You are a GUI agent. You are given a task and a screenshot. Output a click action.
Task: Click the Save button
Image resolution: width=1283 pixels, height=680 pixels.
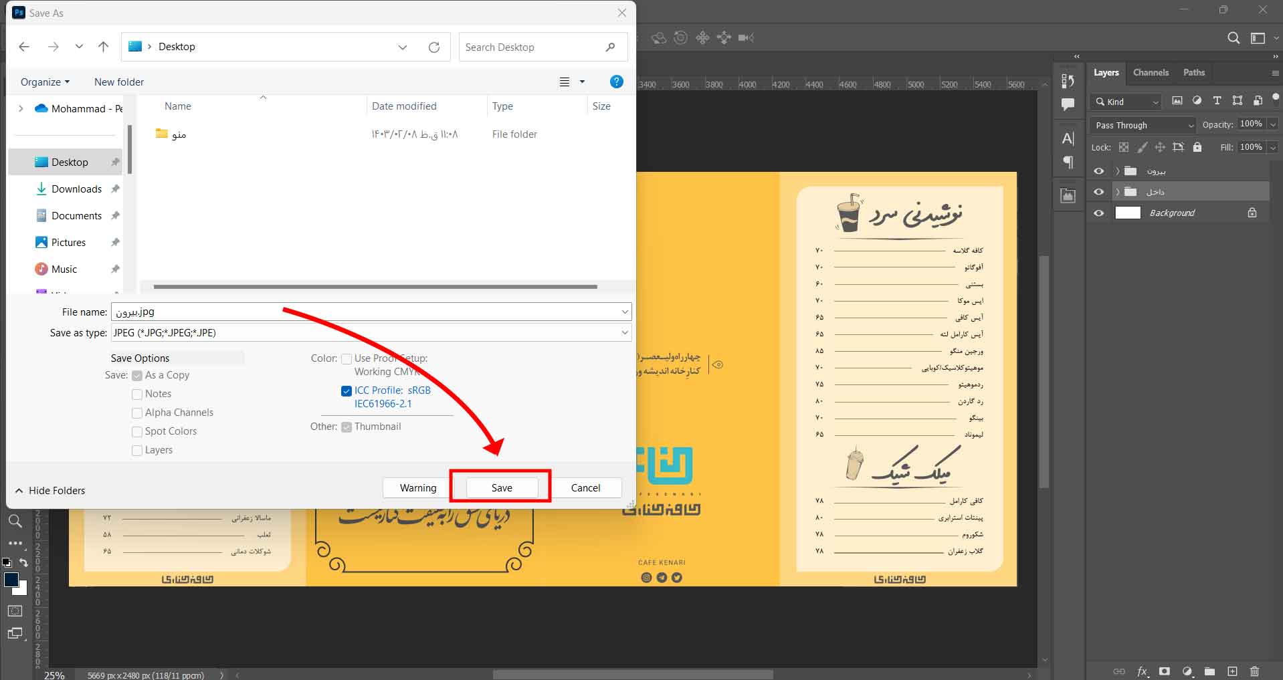tap(502, 487)
